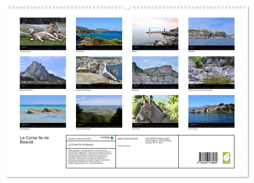Expand the ISBN 9783516578089 section
This screenshot has width=254, height=183.
(127, 139)
